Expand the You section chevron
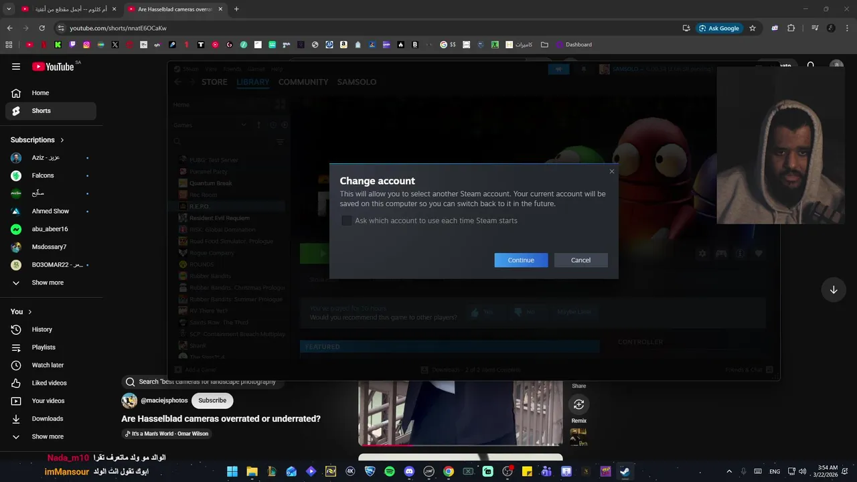The width and height of the screenshot is (857, 482). pos(30,312)
